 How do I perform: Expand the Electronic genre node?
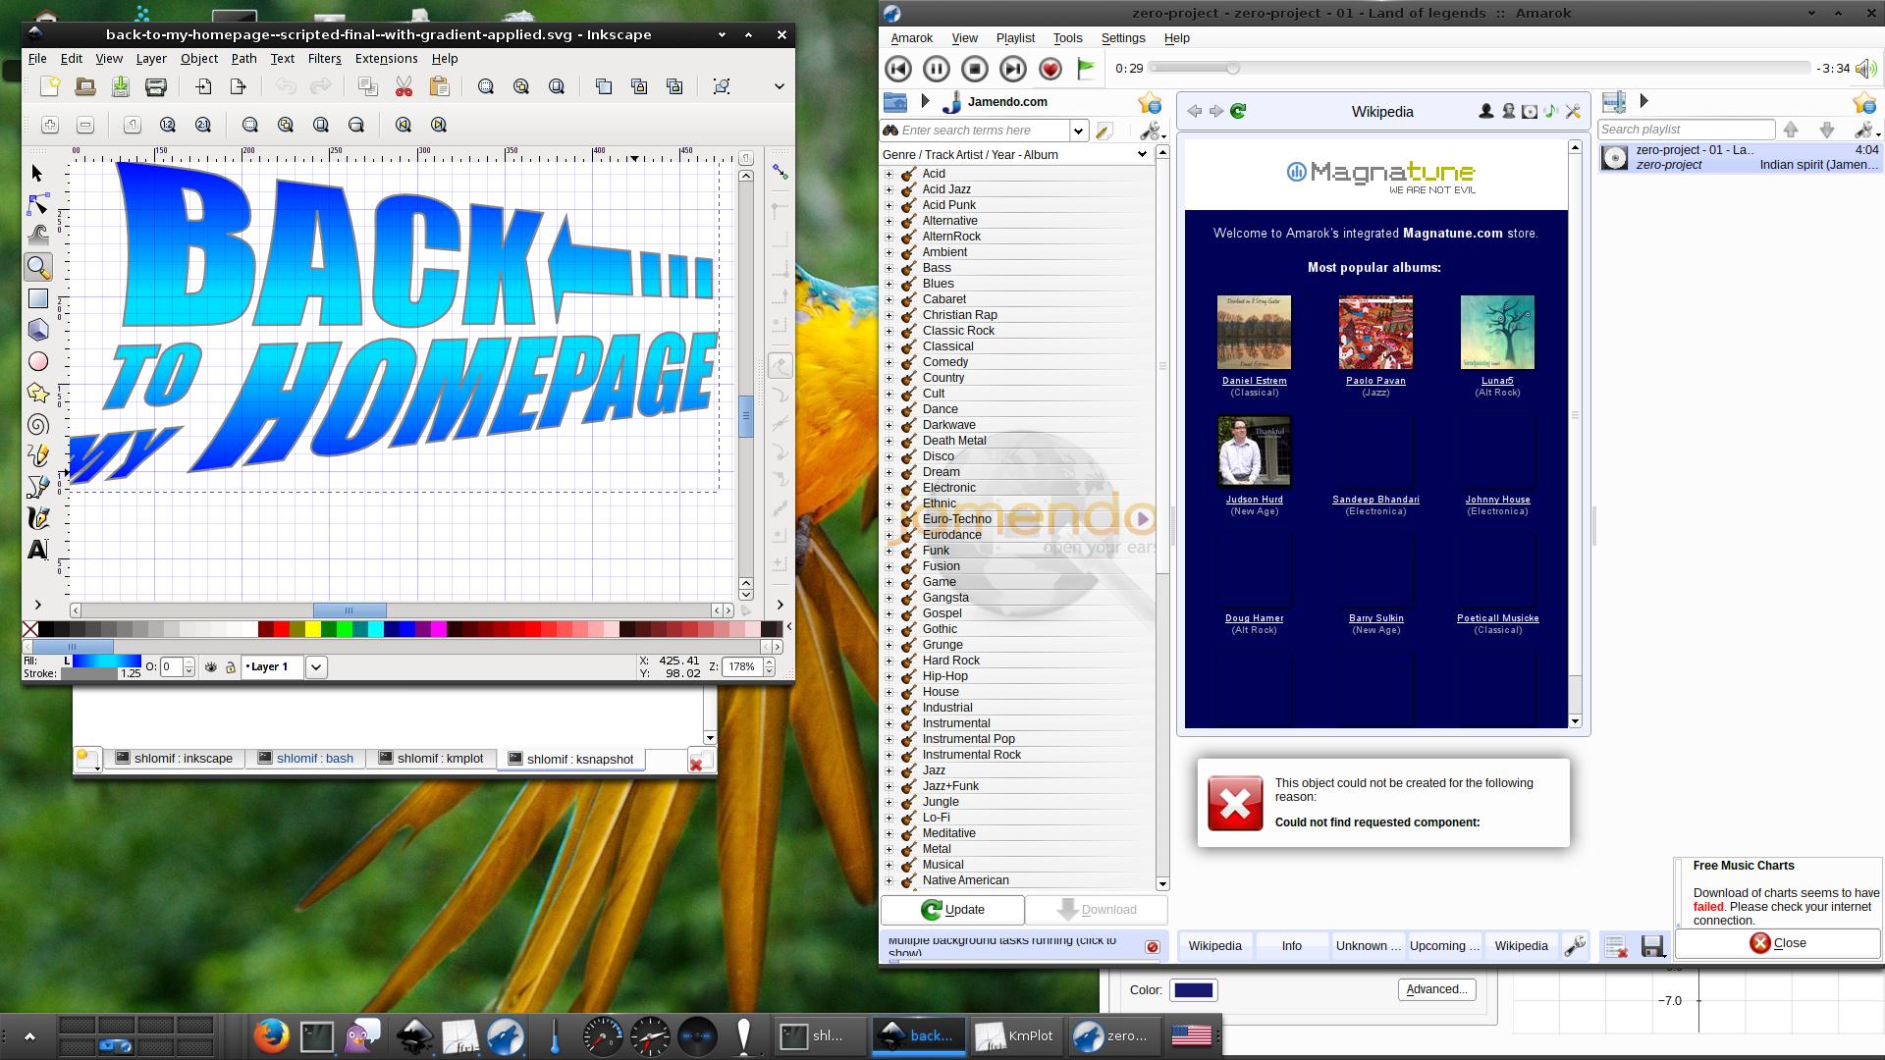[x=889, y=488]
